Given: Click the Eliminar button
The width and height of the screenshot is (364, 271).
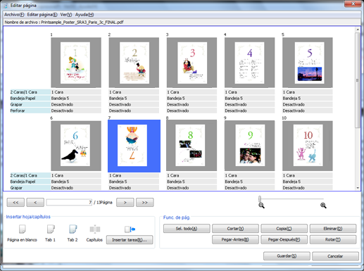Looking at the screenshot, I should tap(333, 229).
